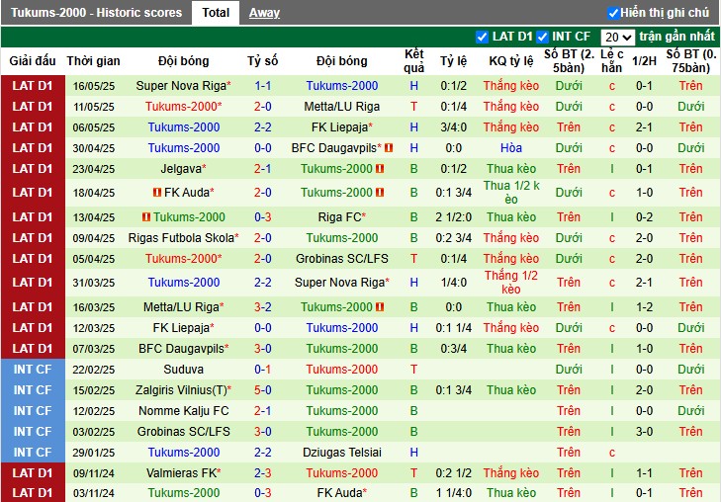Click Giải đấu column header
Viewport: 721px width, 502px height.
(33, 61)
